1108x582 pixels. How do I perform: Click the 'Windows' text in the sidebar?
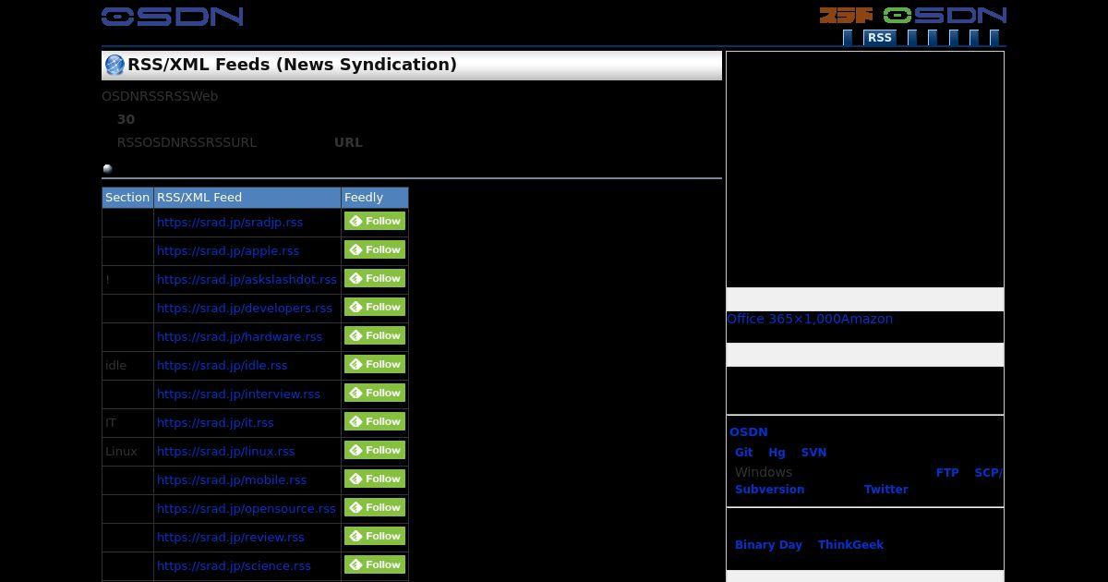tap(764, 472)
